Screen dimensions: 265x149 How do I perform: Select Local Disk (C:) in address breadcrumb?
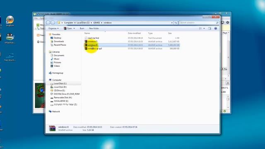click(83, 23)
